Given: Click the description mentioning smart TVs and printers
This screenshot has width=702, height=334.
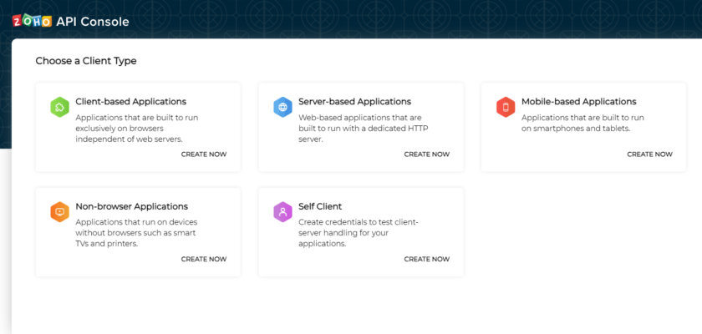Looking at the screenshot, I should tap(136, 233).
